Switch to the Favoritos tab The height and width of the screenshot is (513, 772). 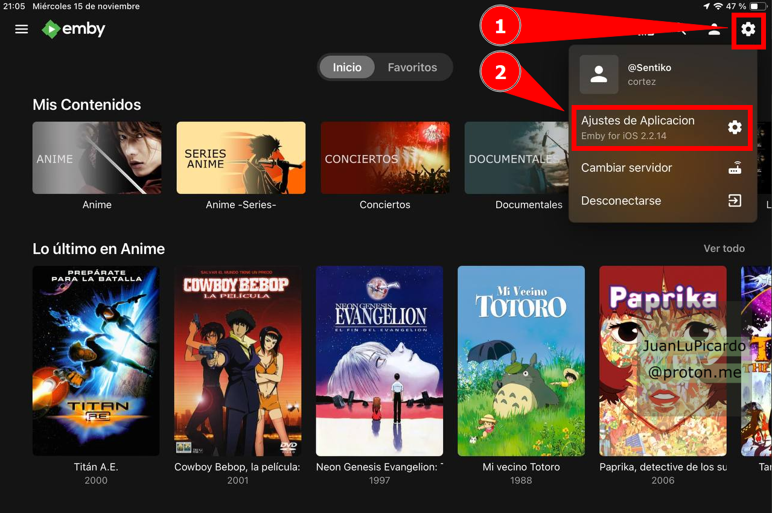pyautogui.click(x=412, y=67)
